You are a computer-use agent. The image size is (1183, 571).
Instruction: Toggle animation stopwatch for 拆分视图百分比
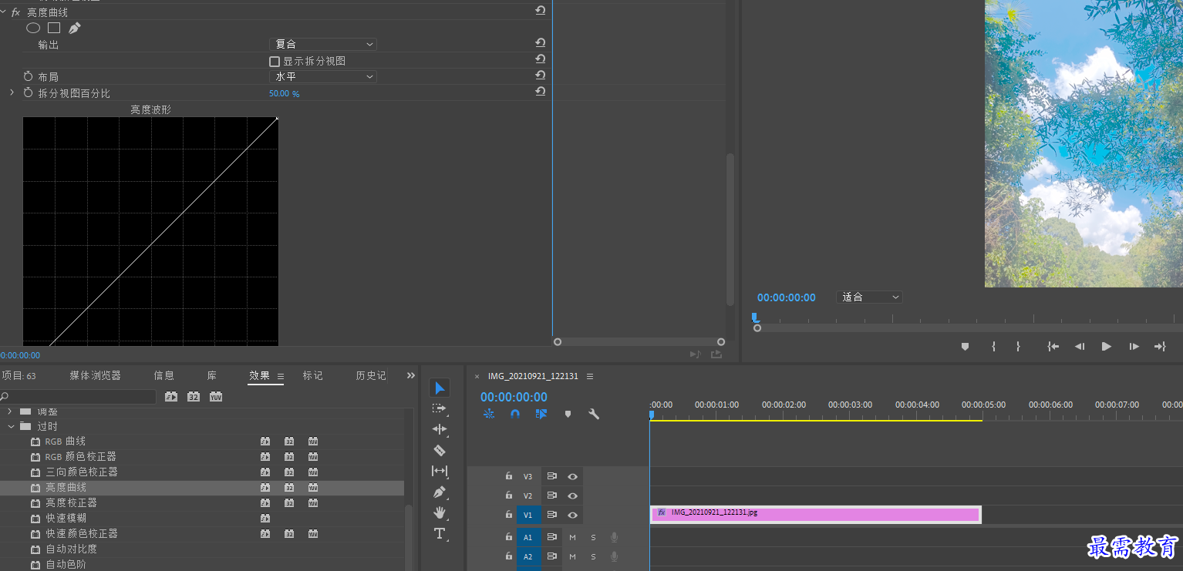(29, 92)
